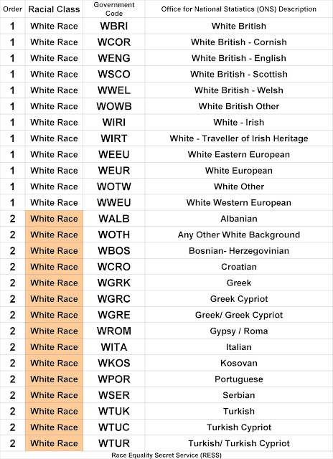Click 'White British Other' description
Screen dimensions: 333x459
click(x=239, y=106)
